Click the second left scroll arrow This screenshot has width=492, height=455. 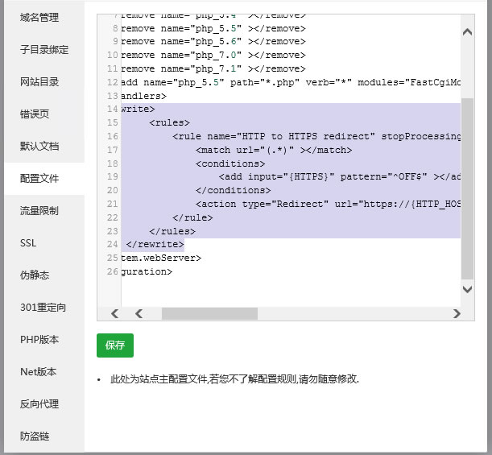[139, 313]
